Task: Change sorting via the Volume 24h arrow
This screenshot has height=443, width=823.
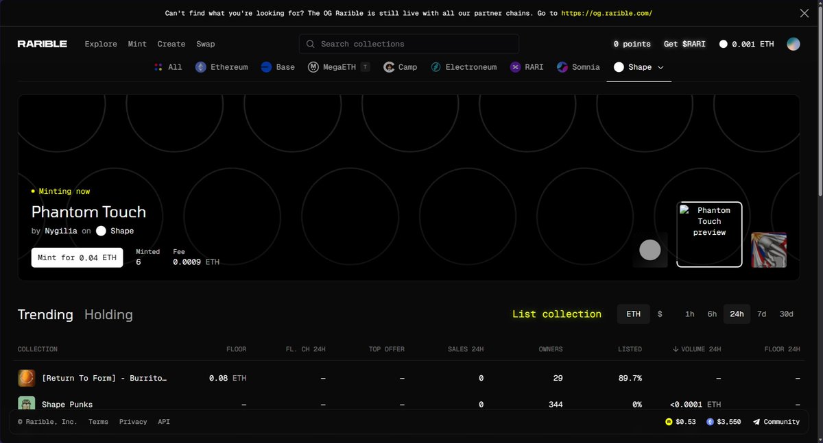Action: click(678, 349)
